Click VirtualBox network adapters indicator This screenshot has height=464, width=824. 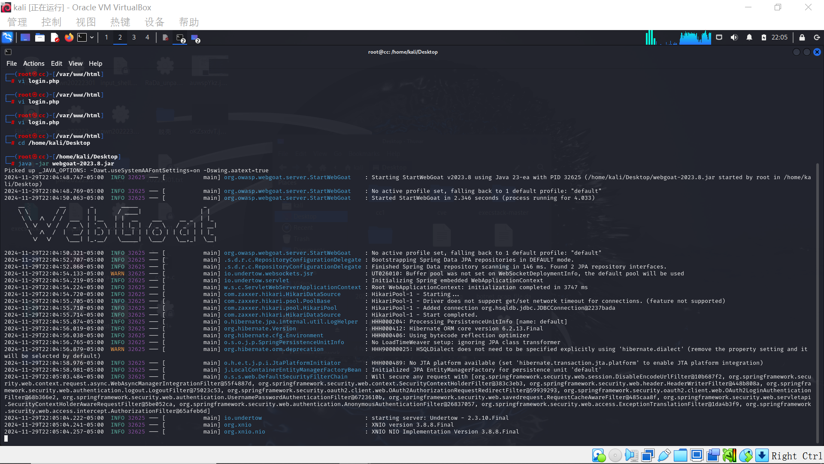click(648, 455)
